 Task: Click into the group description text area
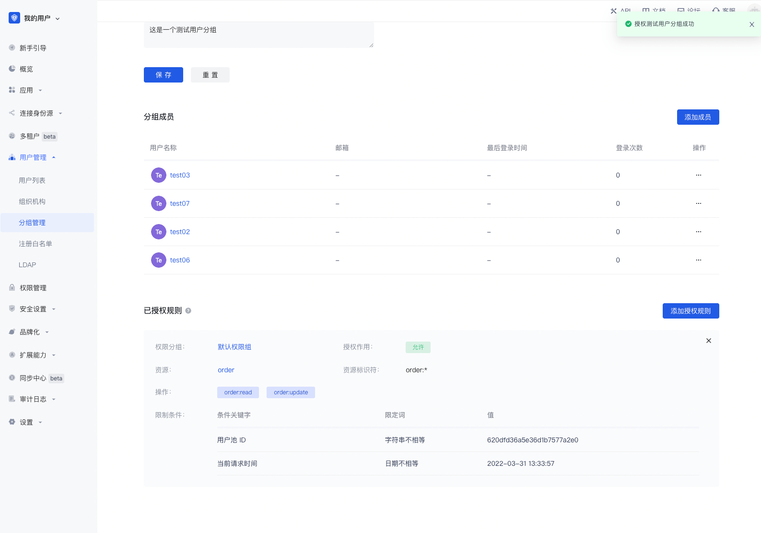point(258,35)
